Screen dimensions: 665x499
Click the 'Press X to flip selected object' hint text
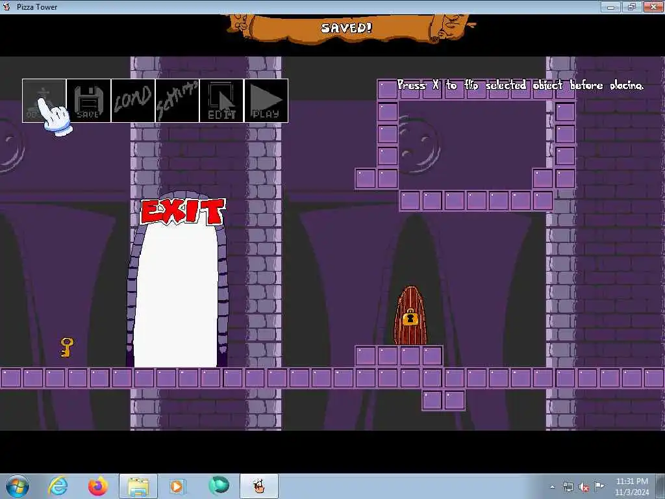click(x=520, y=85)
